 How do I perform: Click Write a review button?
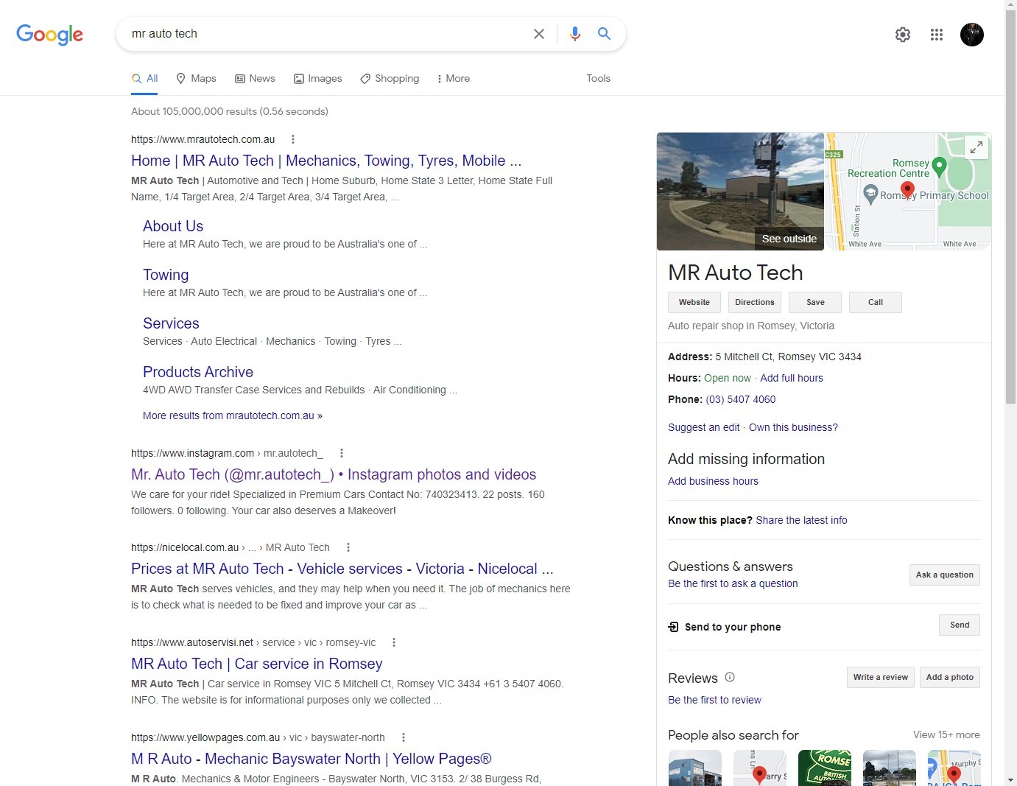(881, 677)
